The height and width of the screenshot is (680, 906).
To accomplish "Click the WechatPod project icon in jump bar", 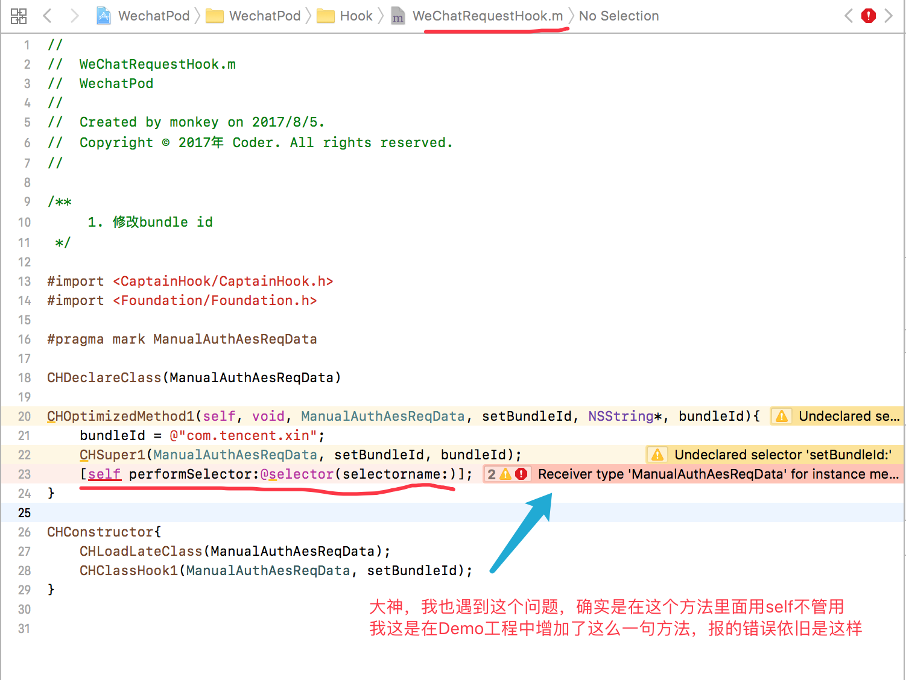I will (104, 16).
